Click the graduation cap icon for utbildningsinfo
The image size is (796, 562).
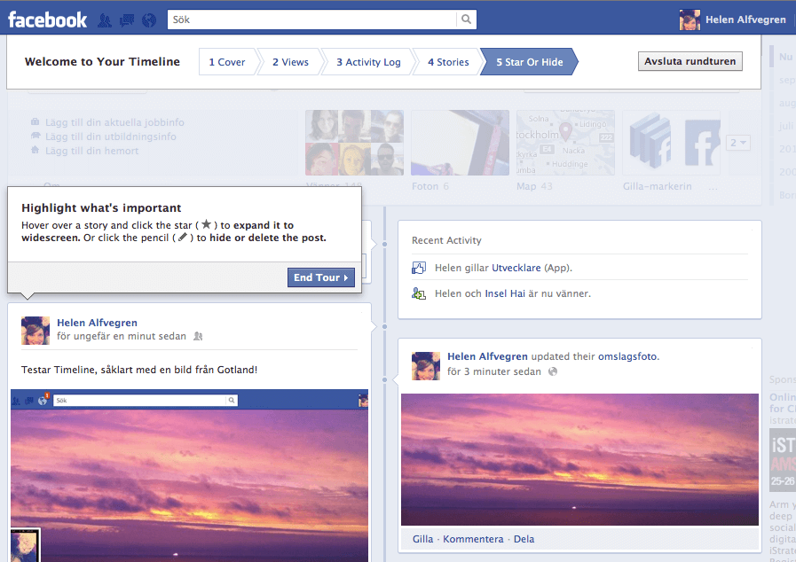pyautogui.click(x=35, y=136)
